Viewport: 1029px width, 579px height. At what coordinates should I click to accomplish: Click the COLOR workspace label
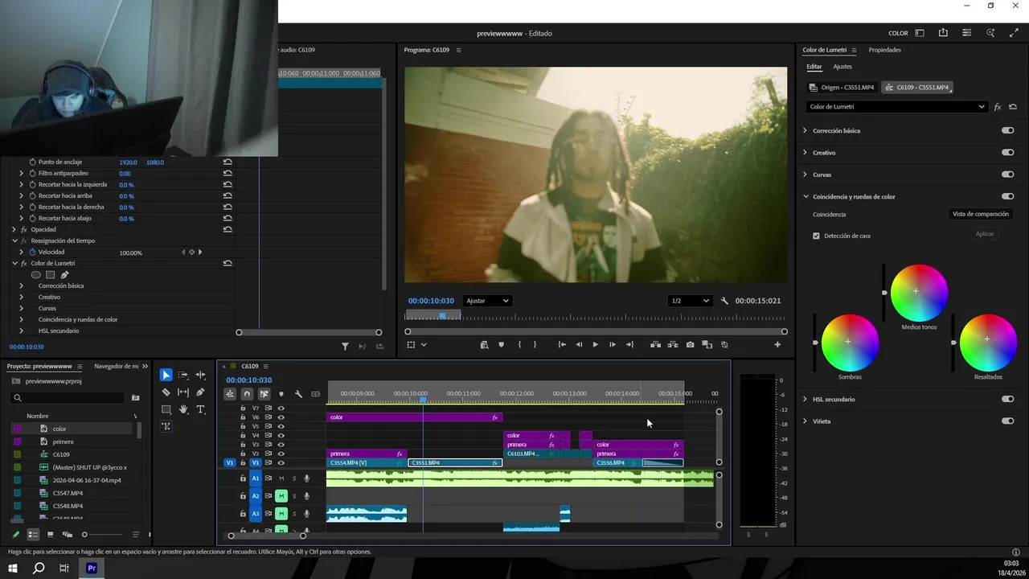coord(898,33)
